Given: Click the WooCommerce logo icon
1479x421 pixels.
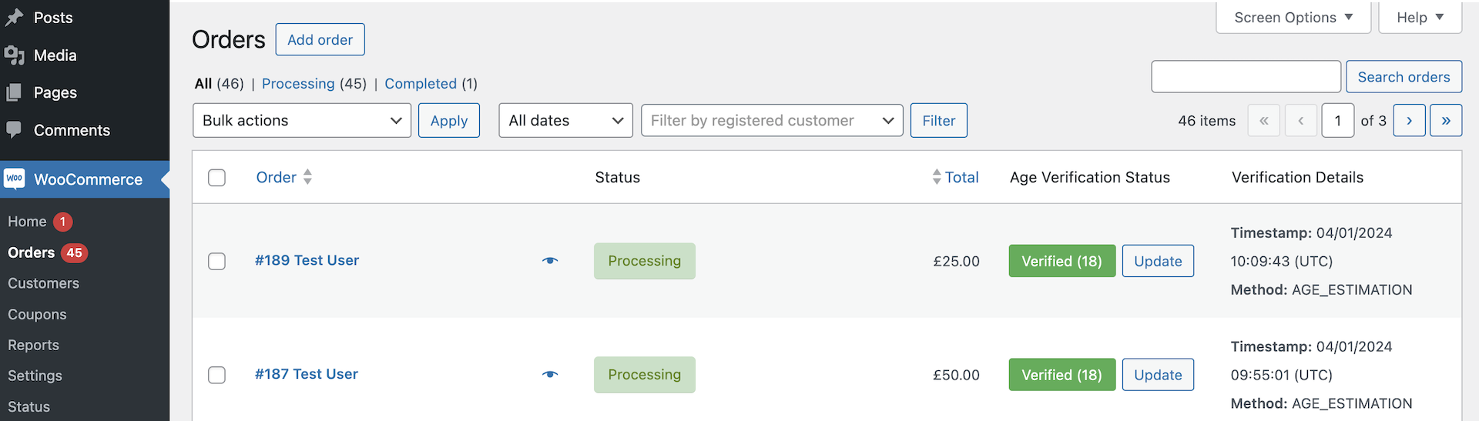Looking at the screenshot, I should point(14,179).
